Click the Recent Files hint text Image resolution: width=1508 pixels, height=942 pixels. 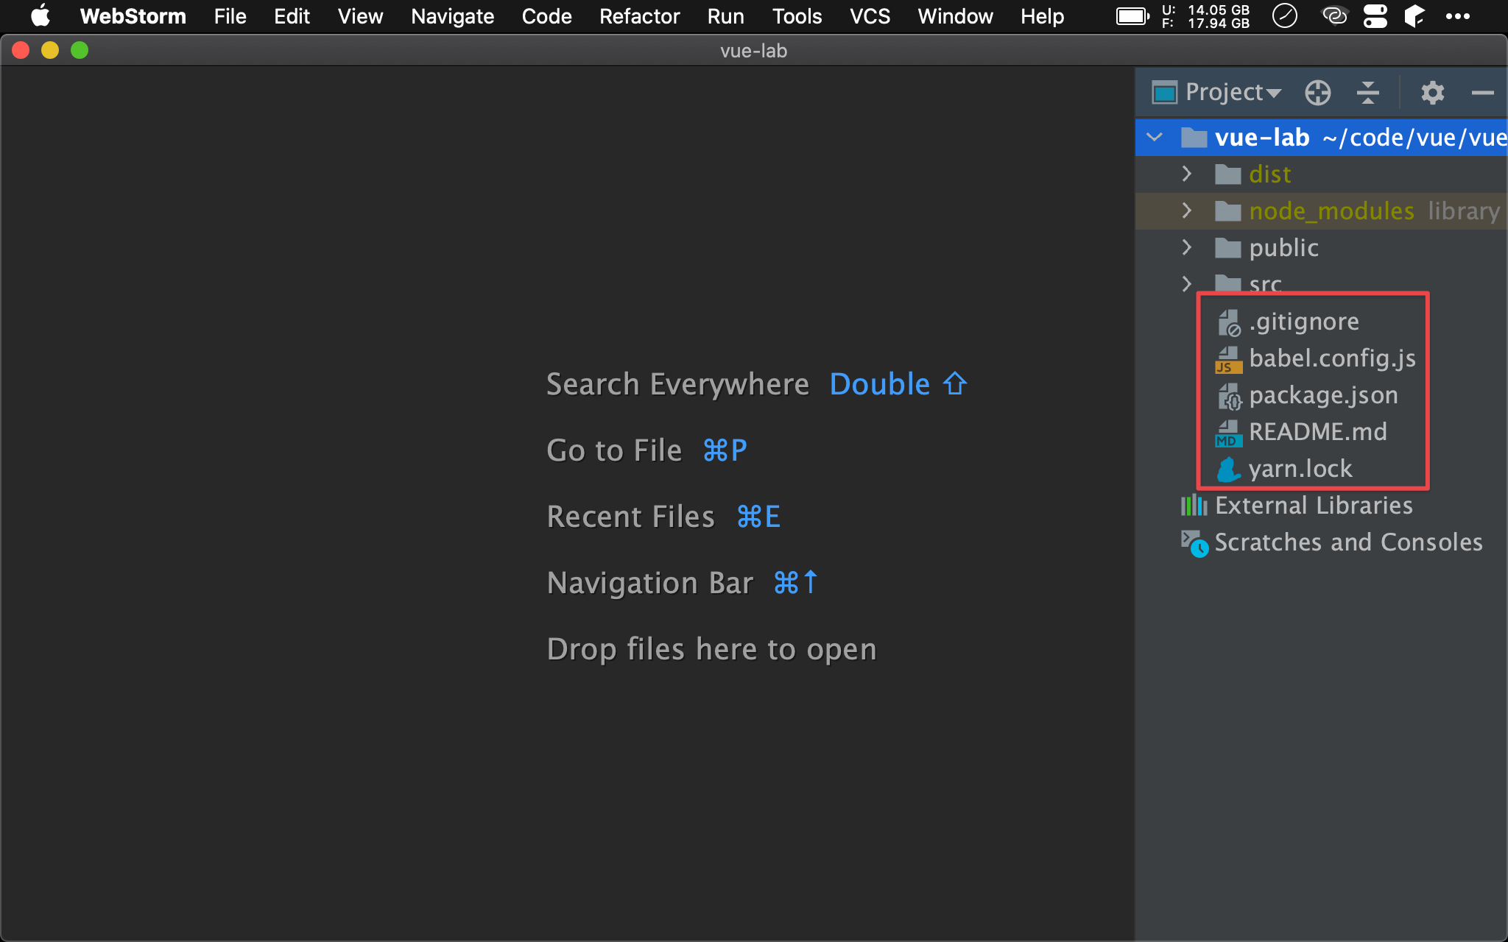click(630, 517)
